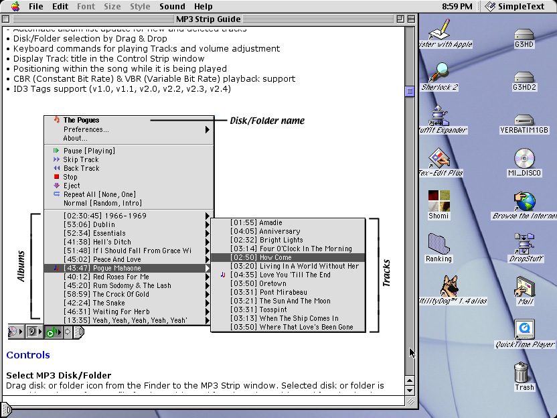The image size is (557, 418).
Task: Collapse the MP3 Strip Guide window shade
Action: coord(411,19)
